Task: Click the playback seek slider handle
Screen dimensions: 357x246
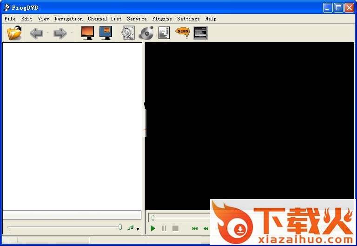Action: [153, 218]
